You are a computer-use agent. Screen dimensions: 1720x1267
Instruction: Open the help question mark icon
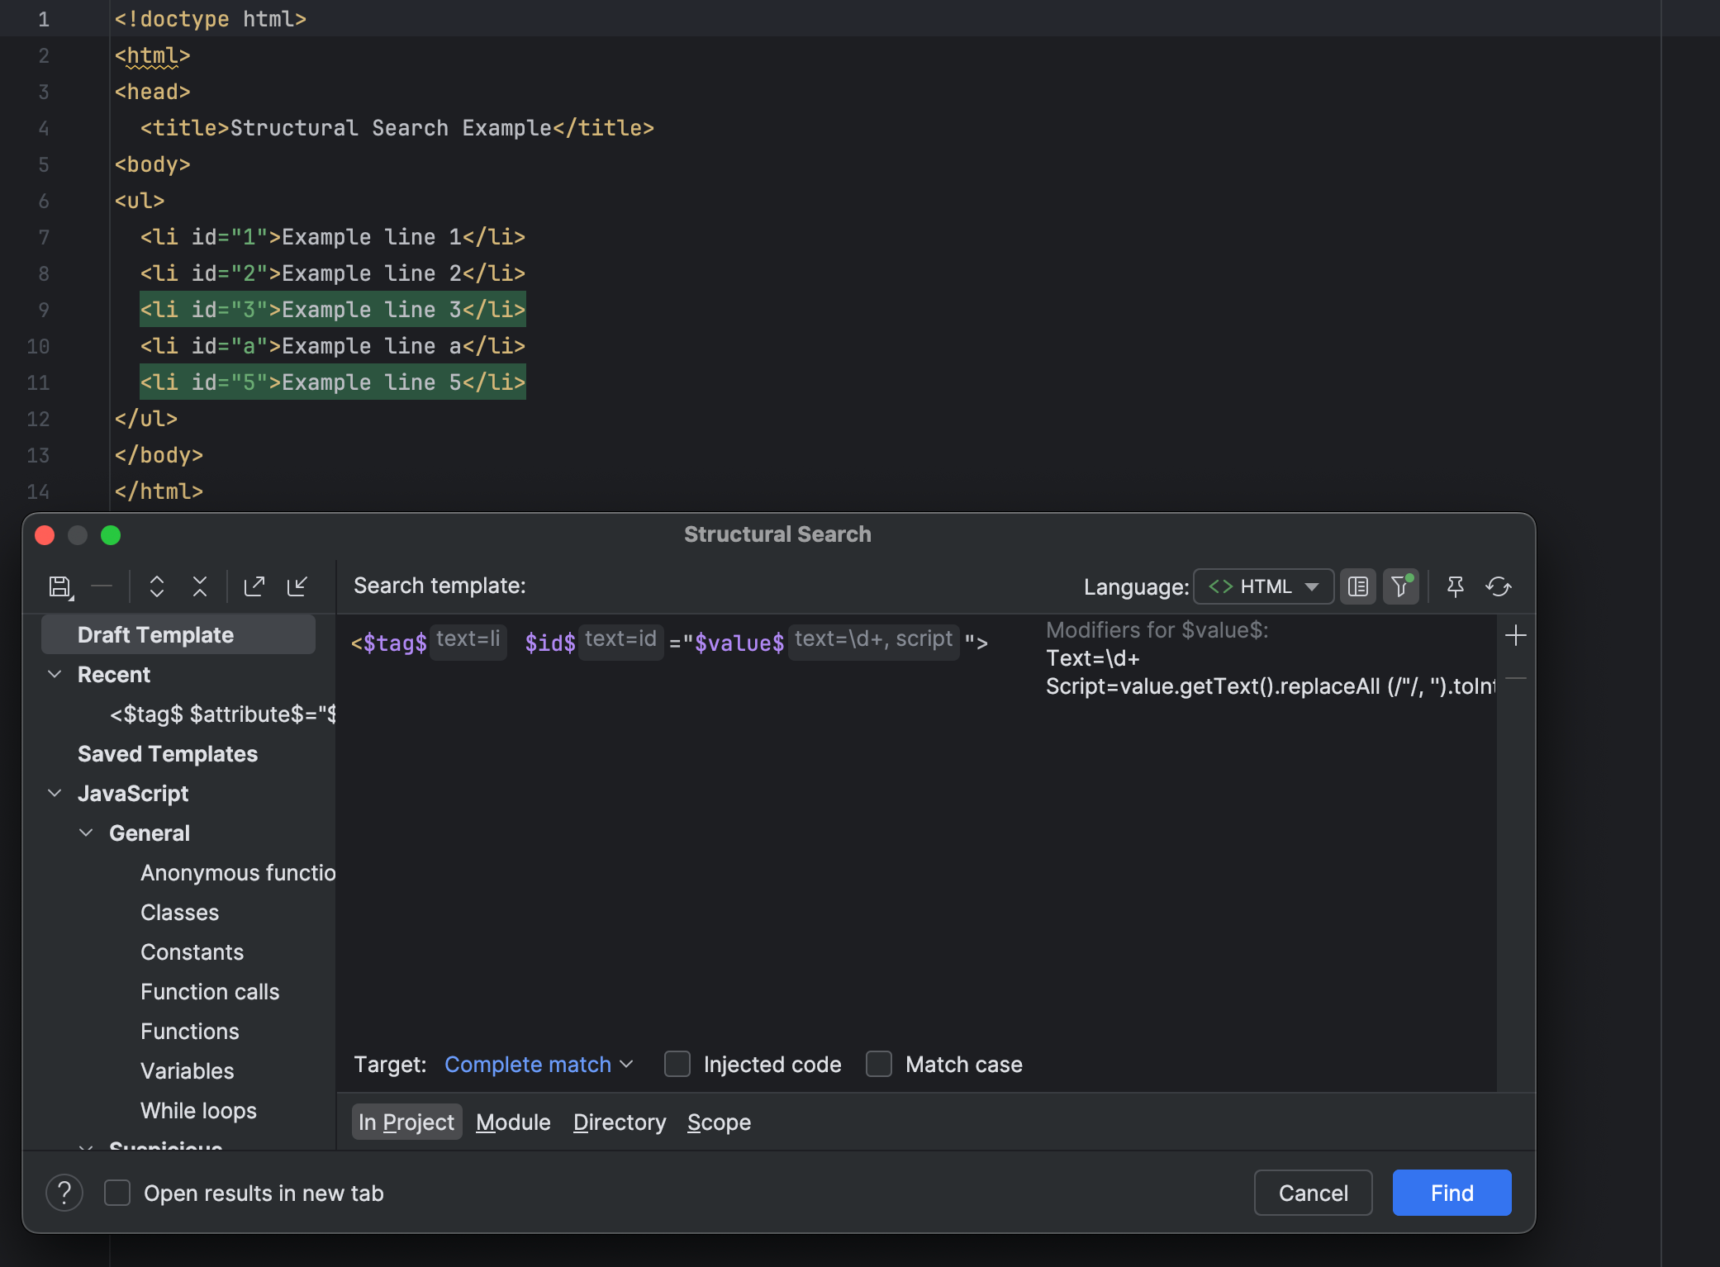pos(64,1192)
